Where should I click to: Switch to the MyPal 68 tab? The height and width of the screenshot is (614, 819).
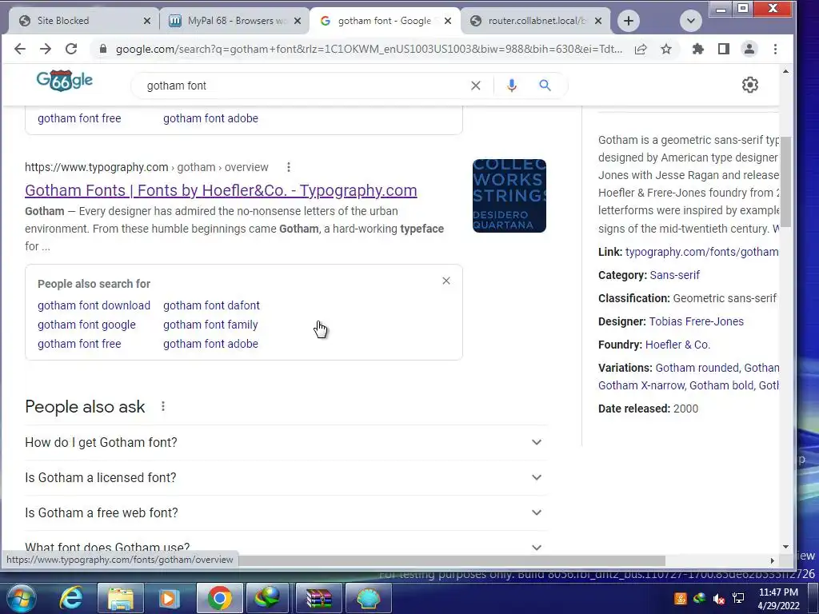[x=237, y=21]
